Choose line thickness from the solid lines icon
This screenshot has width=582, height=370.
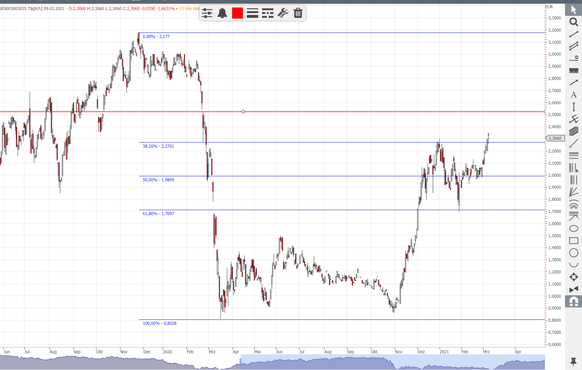[253, 13]
